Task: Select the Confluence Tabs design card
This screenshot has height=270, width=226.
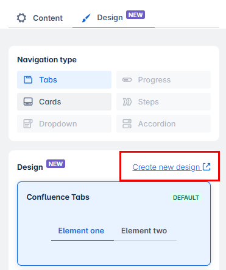Action: click(x=114, y=224)
